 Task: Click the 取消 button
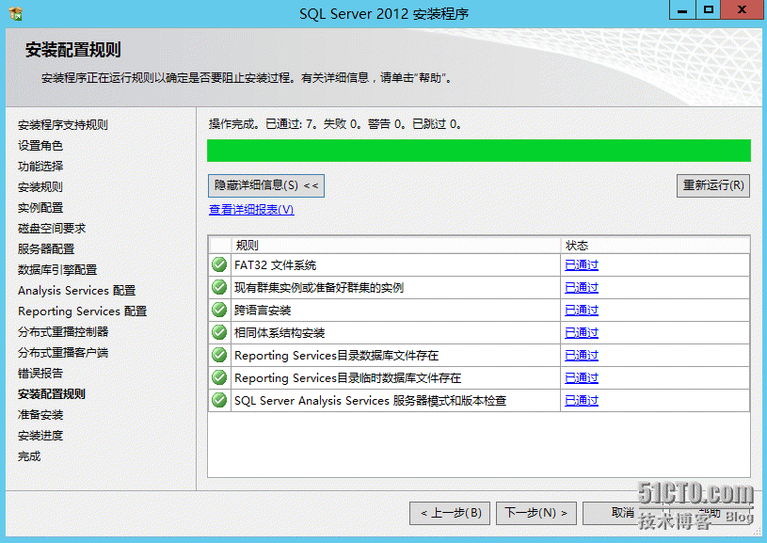coord(622,513)
